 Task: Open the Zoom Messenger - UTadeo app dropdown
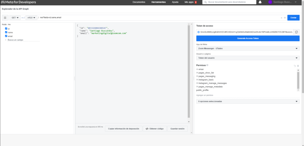(x=248, y=49)
